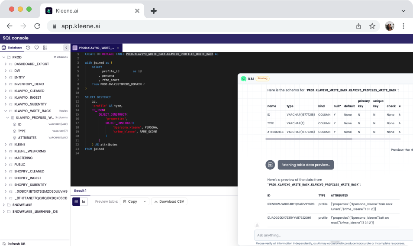Go back in browser

tap(10, 26)
